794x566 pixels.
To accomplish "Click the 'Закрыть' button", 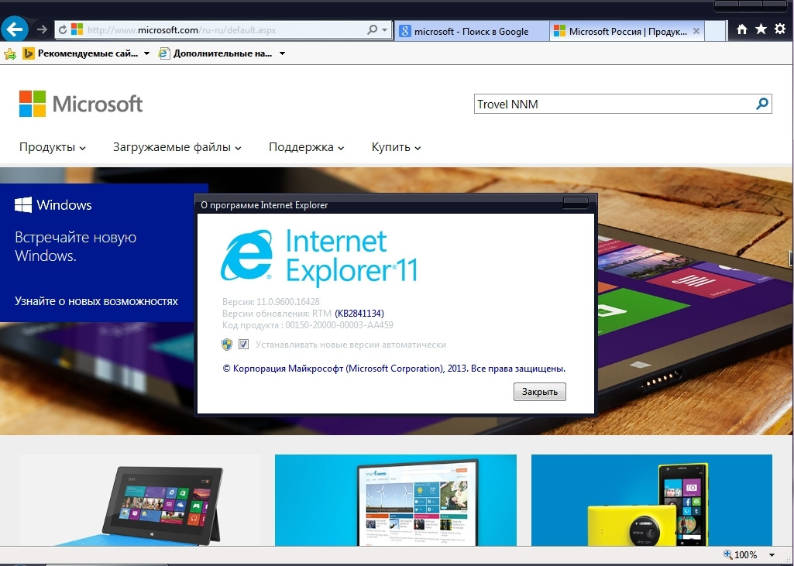I will 539,392.
